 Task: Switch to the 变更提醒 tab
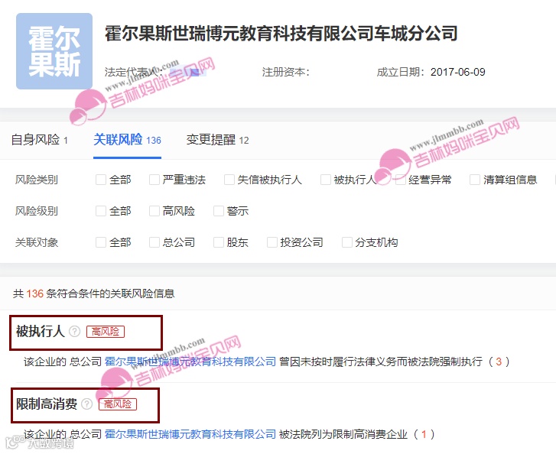[218, 140]
